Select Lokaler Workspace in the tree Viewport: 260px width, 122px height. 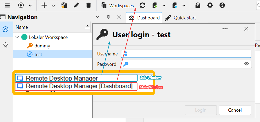pyautogui.click(x=48, y=37)
